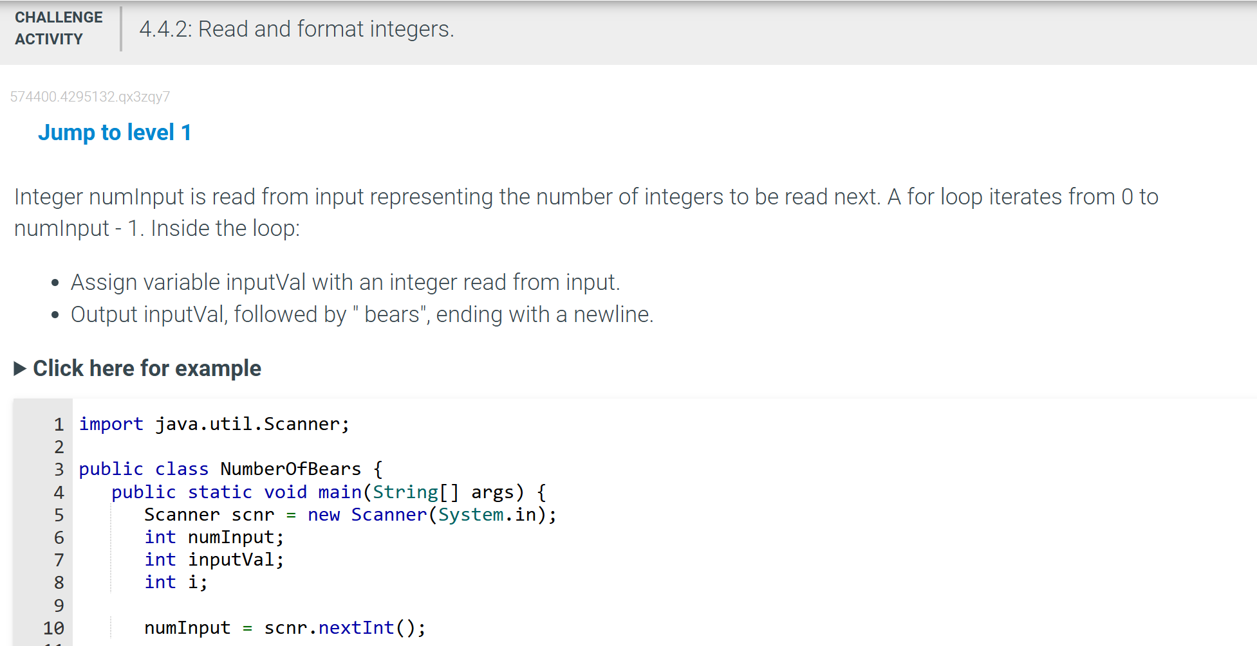Click the import java.util.Scanner statement on line 1
This screenshot has width=1257, height=646.
coord(214,424)
